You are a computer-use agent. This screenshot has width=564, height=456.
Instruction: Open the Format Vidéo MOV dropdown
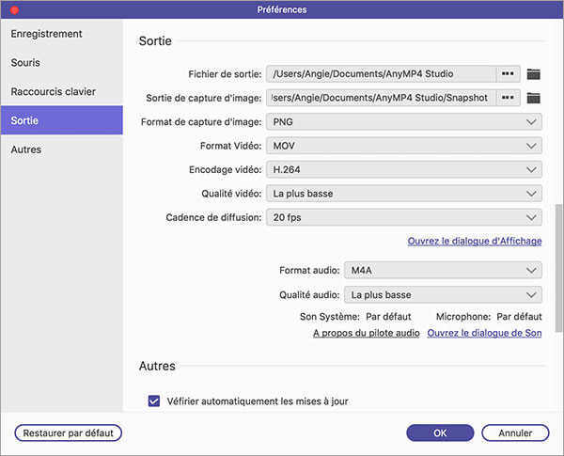tap(403, 147)
